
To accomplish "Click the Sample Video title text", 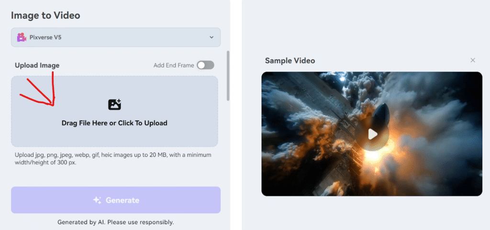I will tap(290, 61).
